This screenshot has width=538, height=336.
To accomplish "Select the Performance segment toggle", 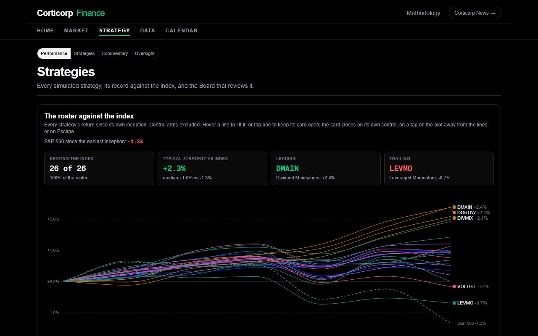I will [54, 53].
